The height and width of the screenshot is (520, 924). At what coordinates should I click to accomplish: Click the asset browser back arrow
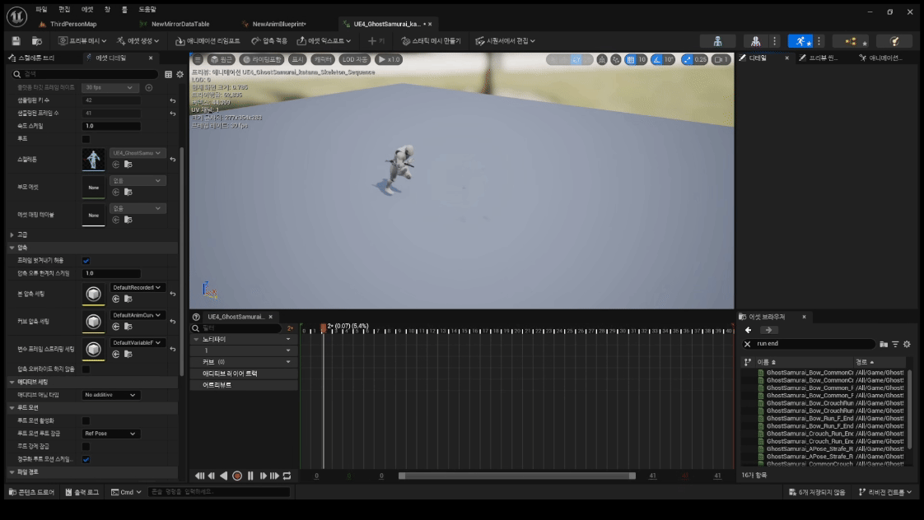tap(749, 331)
